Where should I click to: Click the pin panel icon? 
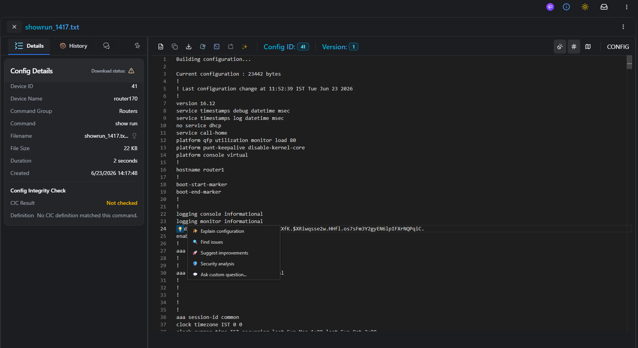[x=137, y=46]
